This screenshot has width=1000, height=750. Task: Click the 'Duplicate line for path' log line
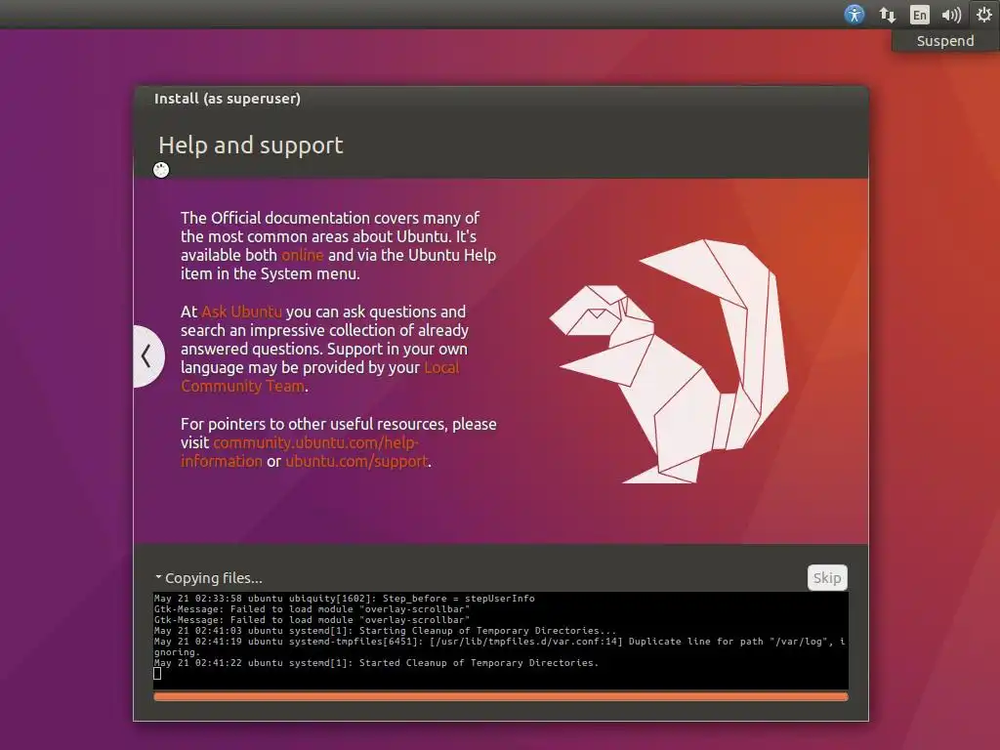(499, 646)
